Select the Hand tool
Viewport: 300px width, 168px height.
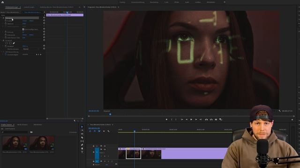click(82, 148)
